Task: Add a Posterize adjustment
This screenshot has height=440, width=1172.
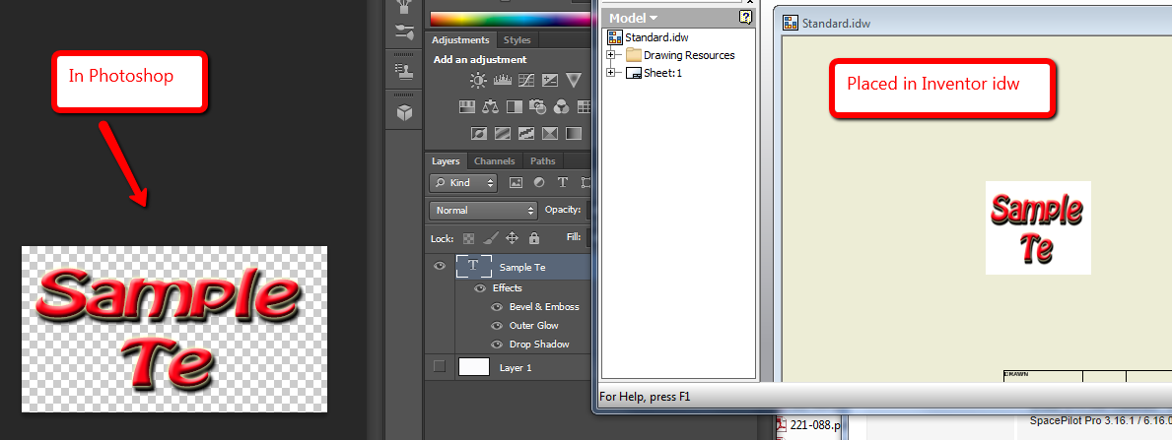Action: pos(503,134)
